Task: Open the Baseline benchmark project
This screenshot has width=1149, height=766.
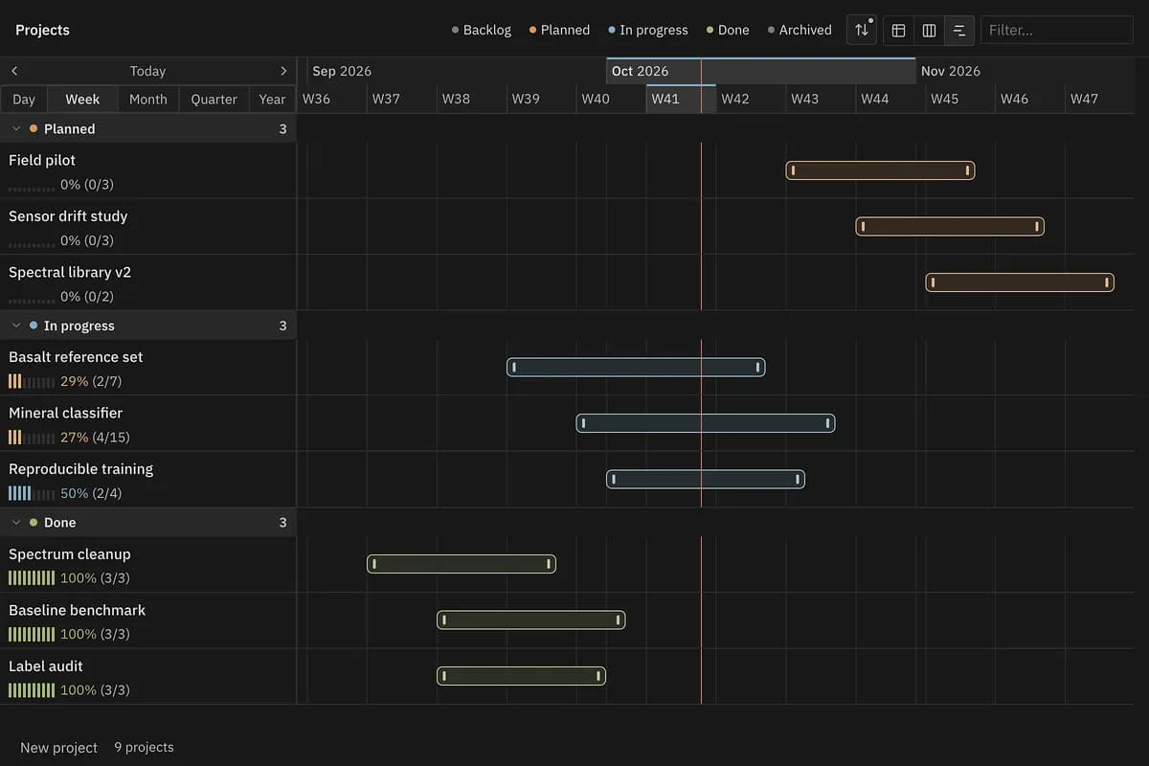Action: click(78, 610)
